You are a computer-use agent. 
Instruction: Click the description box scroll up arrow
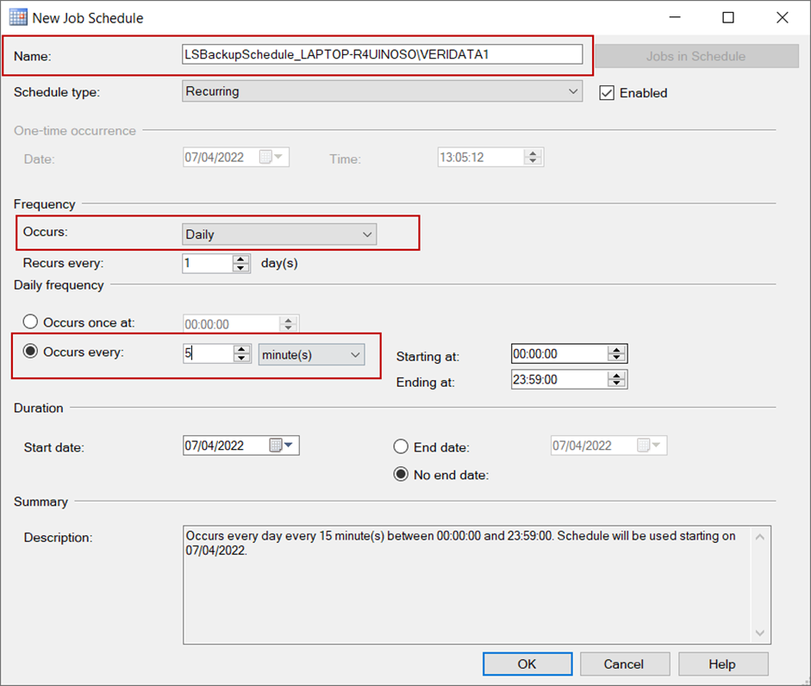(x=760, y=537)
